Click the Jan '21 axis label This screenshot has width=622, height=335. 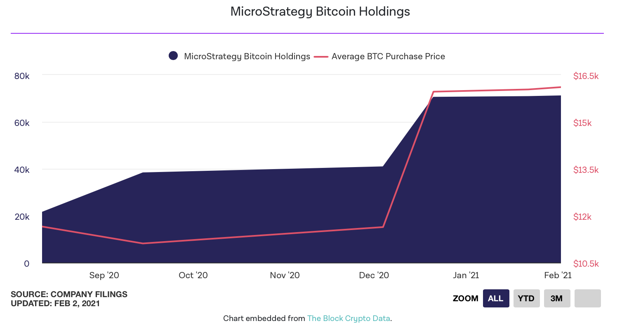[466, 275]
